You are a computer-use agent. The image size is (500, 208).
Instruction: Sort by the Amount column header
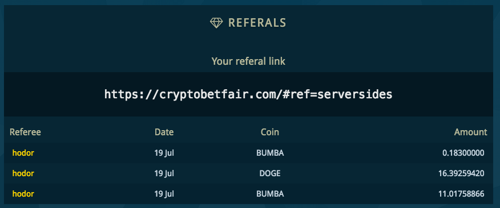pos(471,132)
